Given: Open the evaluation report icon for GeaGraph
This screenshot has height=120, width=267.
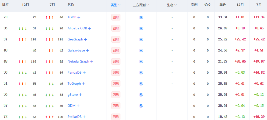Looking at the screenshot, I should (x=141, y=40).
